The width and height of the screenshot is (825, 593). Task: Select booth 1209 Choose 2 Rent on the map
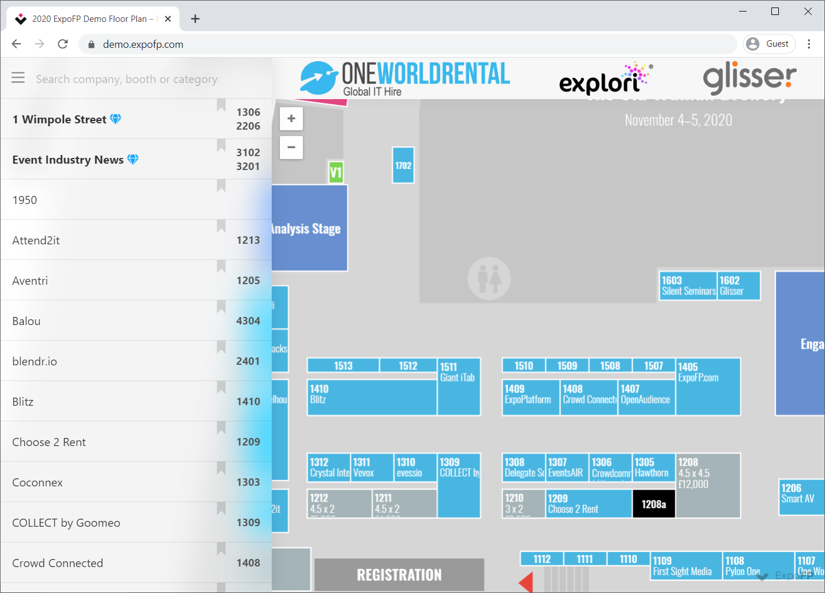pyautogui.click(x=589, y=503)
